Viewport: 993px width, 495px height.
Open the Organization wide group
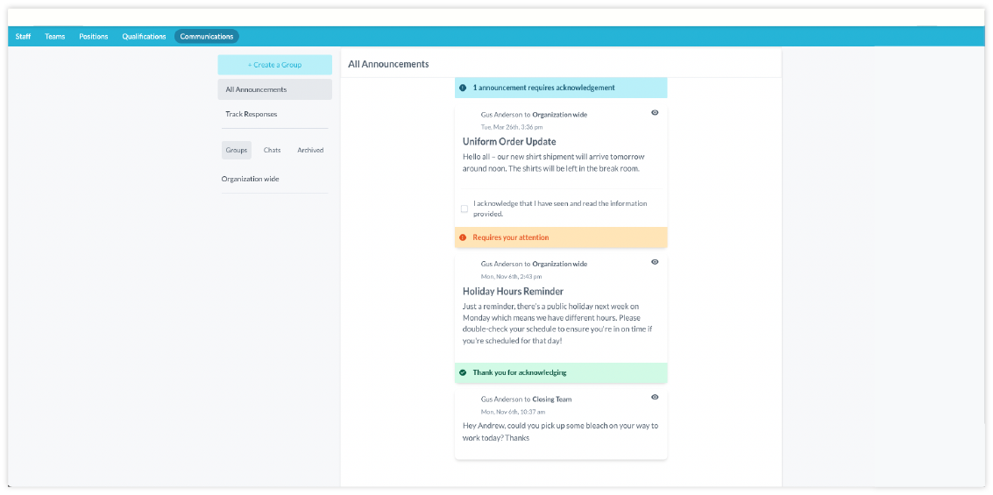tap(251, 179)
